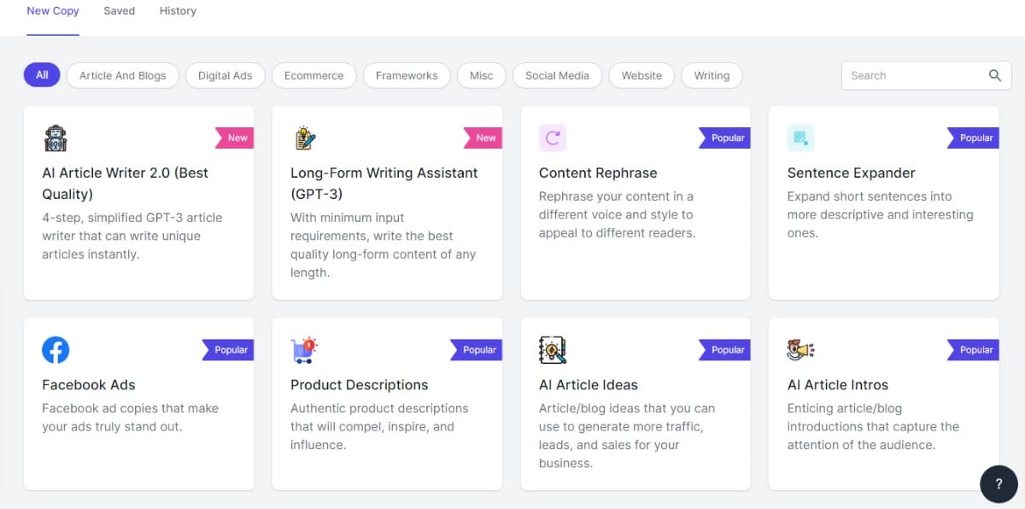
Task: Select the Social Media filter chip
Action: (557, 75)
